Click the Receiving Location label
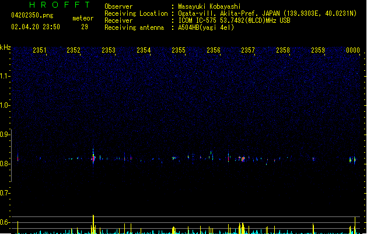This screenshot has height=234, width=367. [136, 13]
